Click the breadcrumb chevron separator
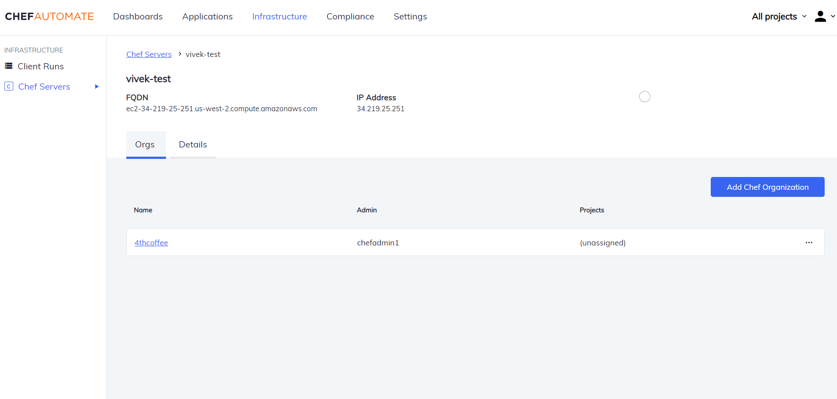The height and width of the screenshot is (399, 837). tap(180, 54)
